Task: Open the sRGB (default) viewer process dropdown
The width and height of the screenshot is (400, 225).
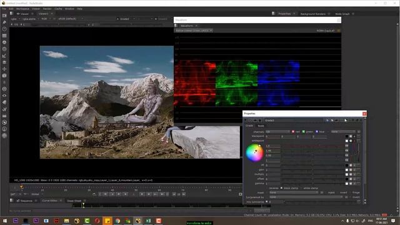Action: click(71, 19)
